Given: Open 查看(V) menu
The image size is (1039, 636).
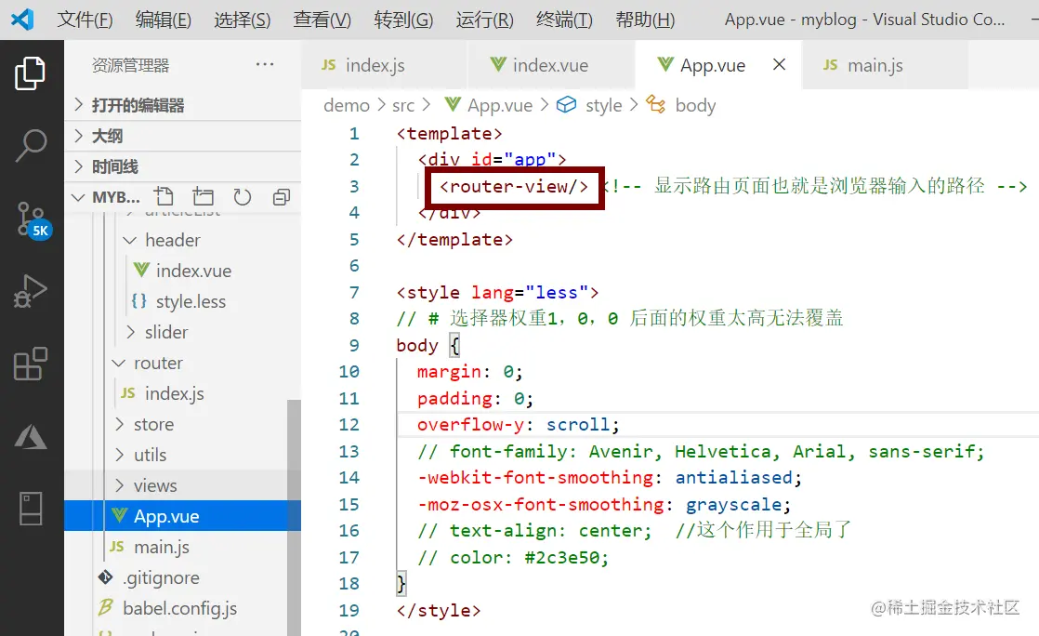Looking at the screenshot, I should [x=322, y=20].
